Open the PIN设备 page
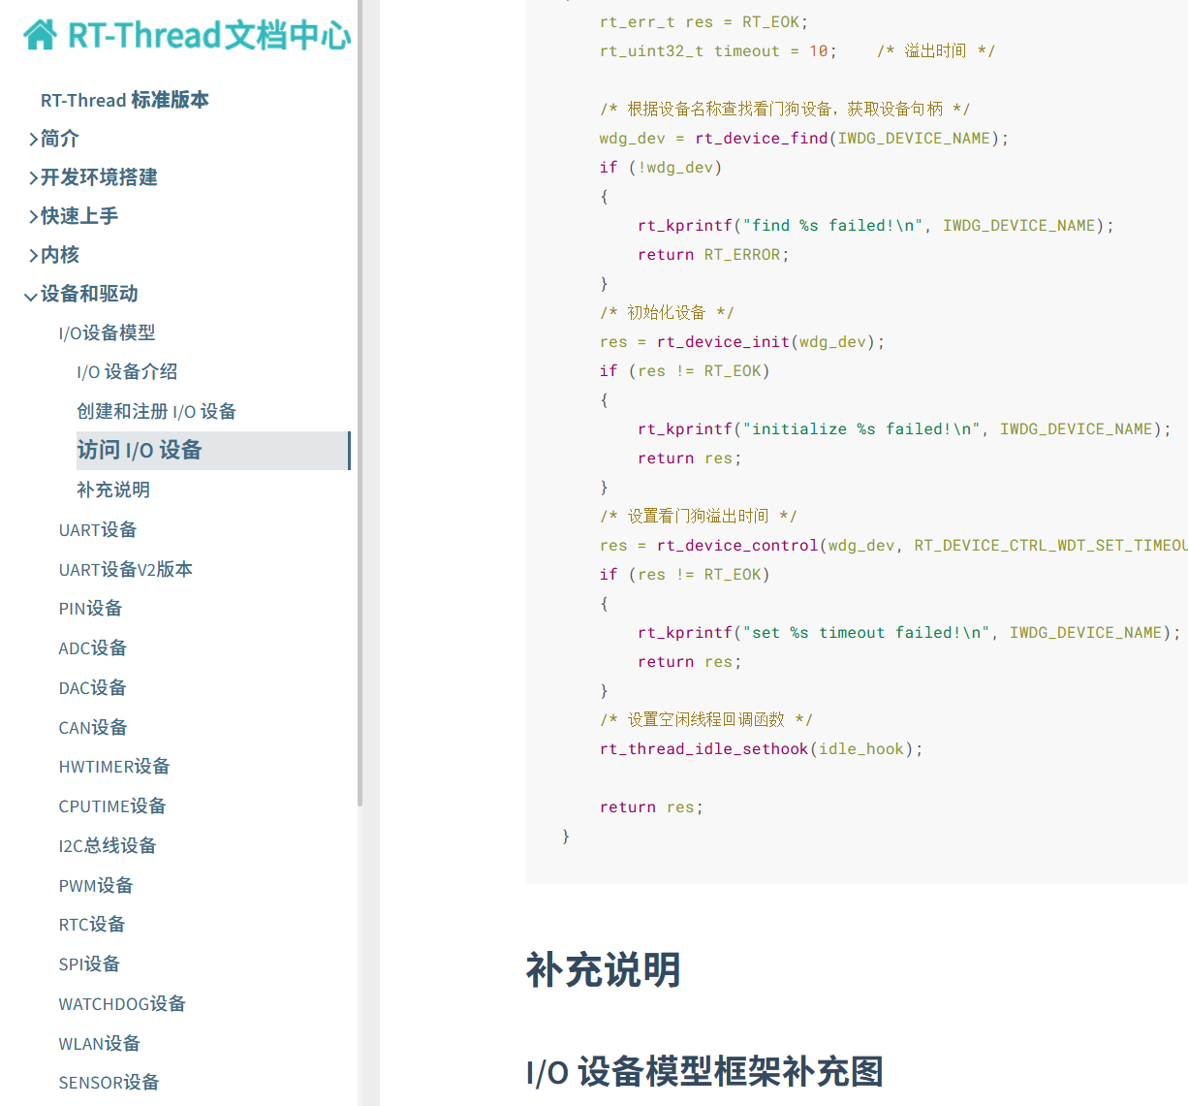The width and height of the screenshot is (1188, 1106). click(x=90, y=609)
